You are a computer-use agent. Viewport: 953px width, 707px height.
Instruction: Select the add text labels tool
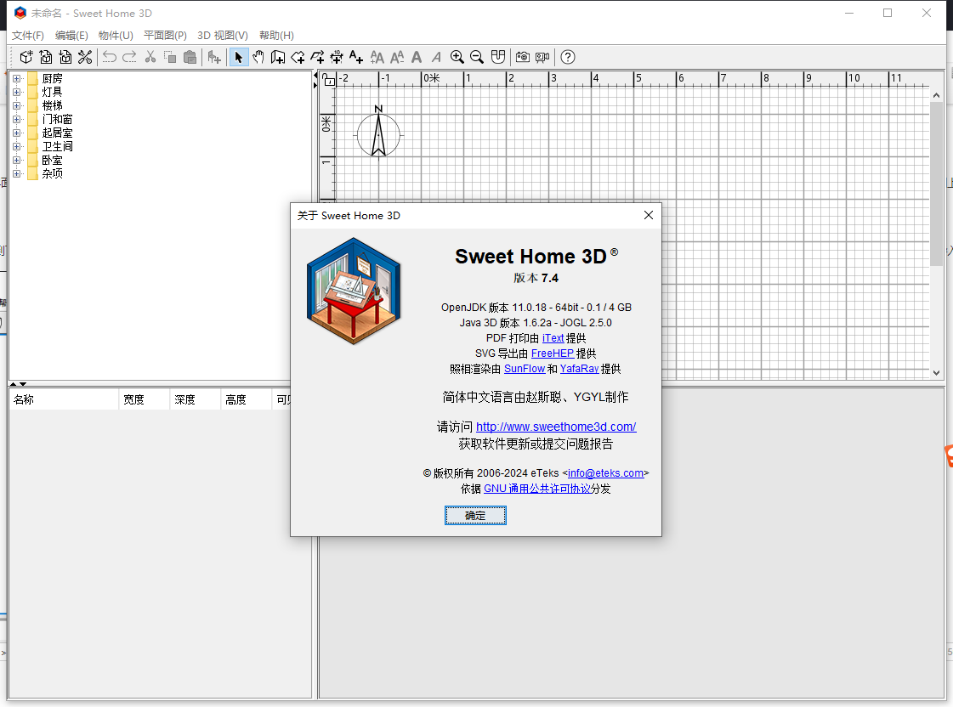pos(356,57)
